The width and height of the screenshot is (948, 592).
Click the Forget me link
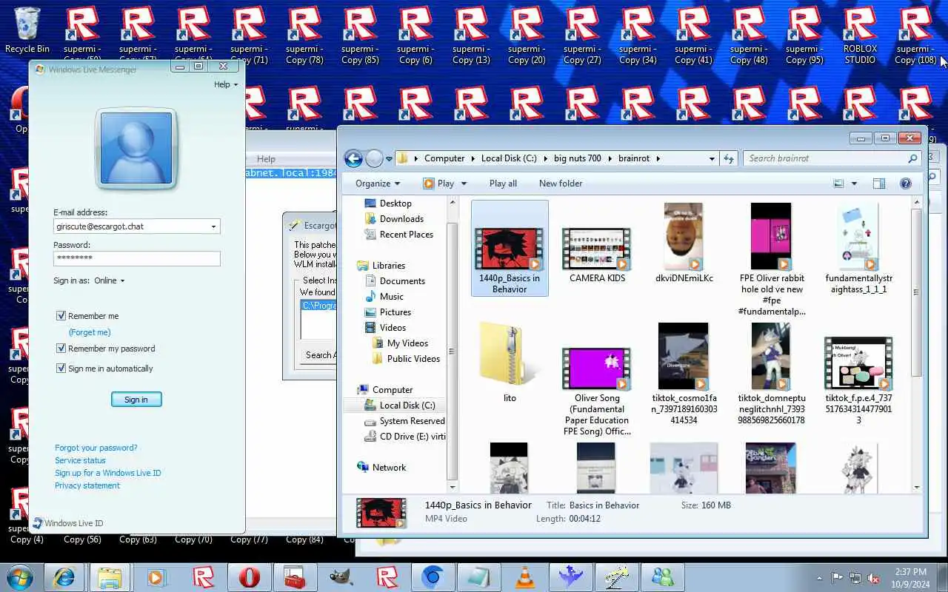click(x=90, y=332)
